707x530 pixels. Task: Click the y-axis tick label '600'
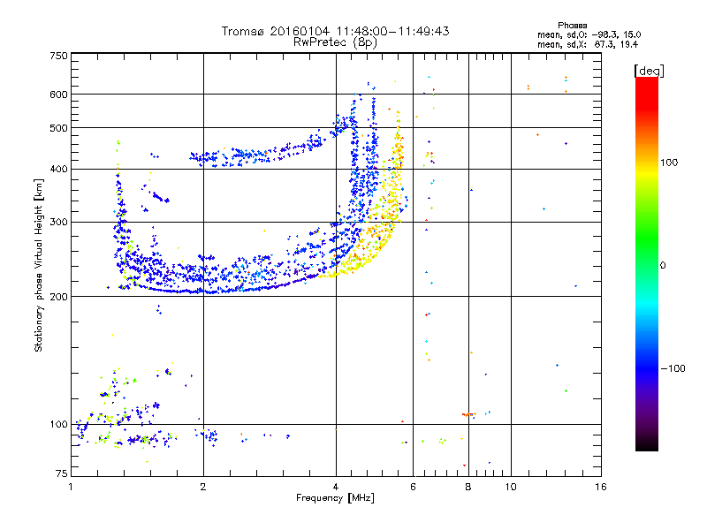coord(58,95)
